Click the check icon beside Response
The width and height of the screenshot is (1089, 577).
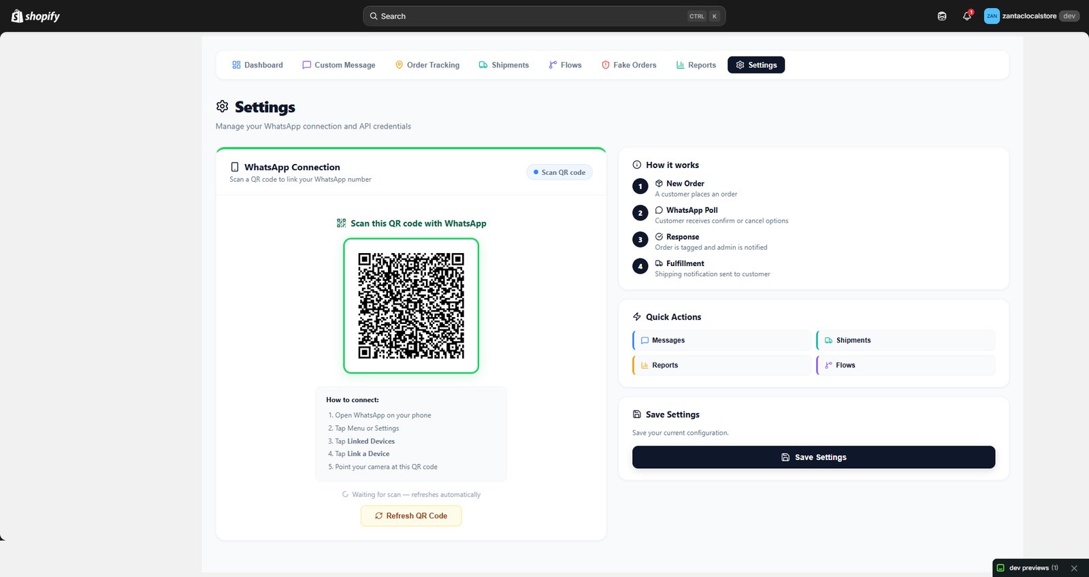659,237
